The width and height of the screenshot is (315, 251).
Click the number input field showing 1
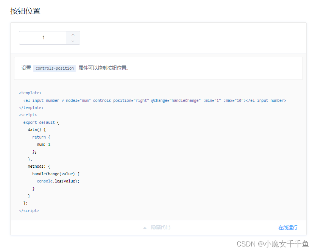[x=43, y=38]
